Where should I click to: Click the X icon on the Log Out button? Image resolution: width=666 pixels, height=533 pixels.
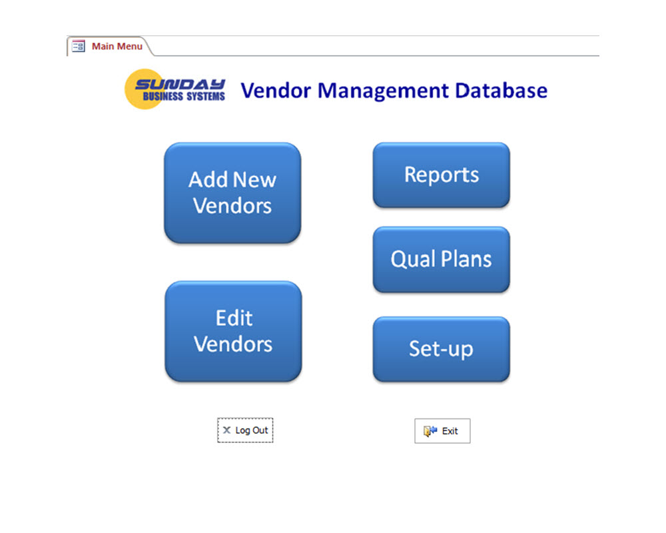point(228,430)
